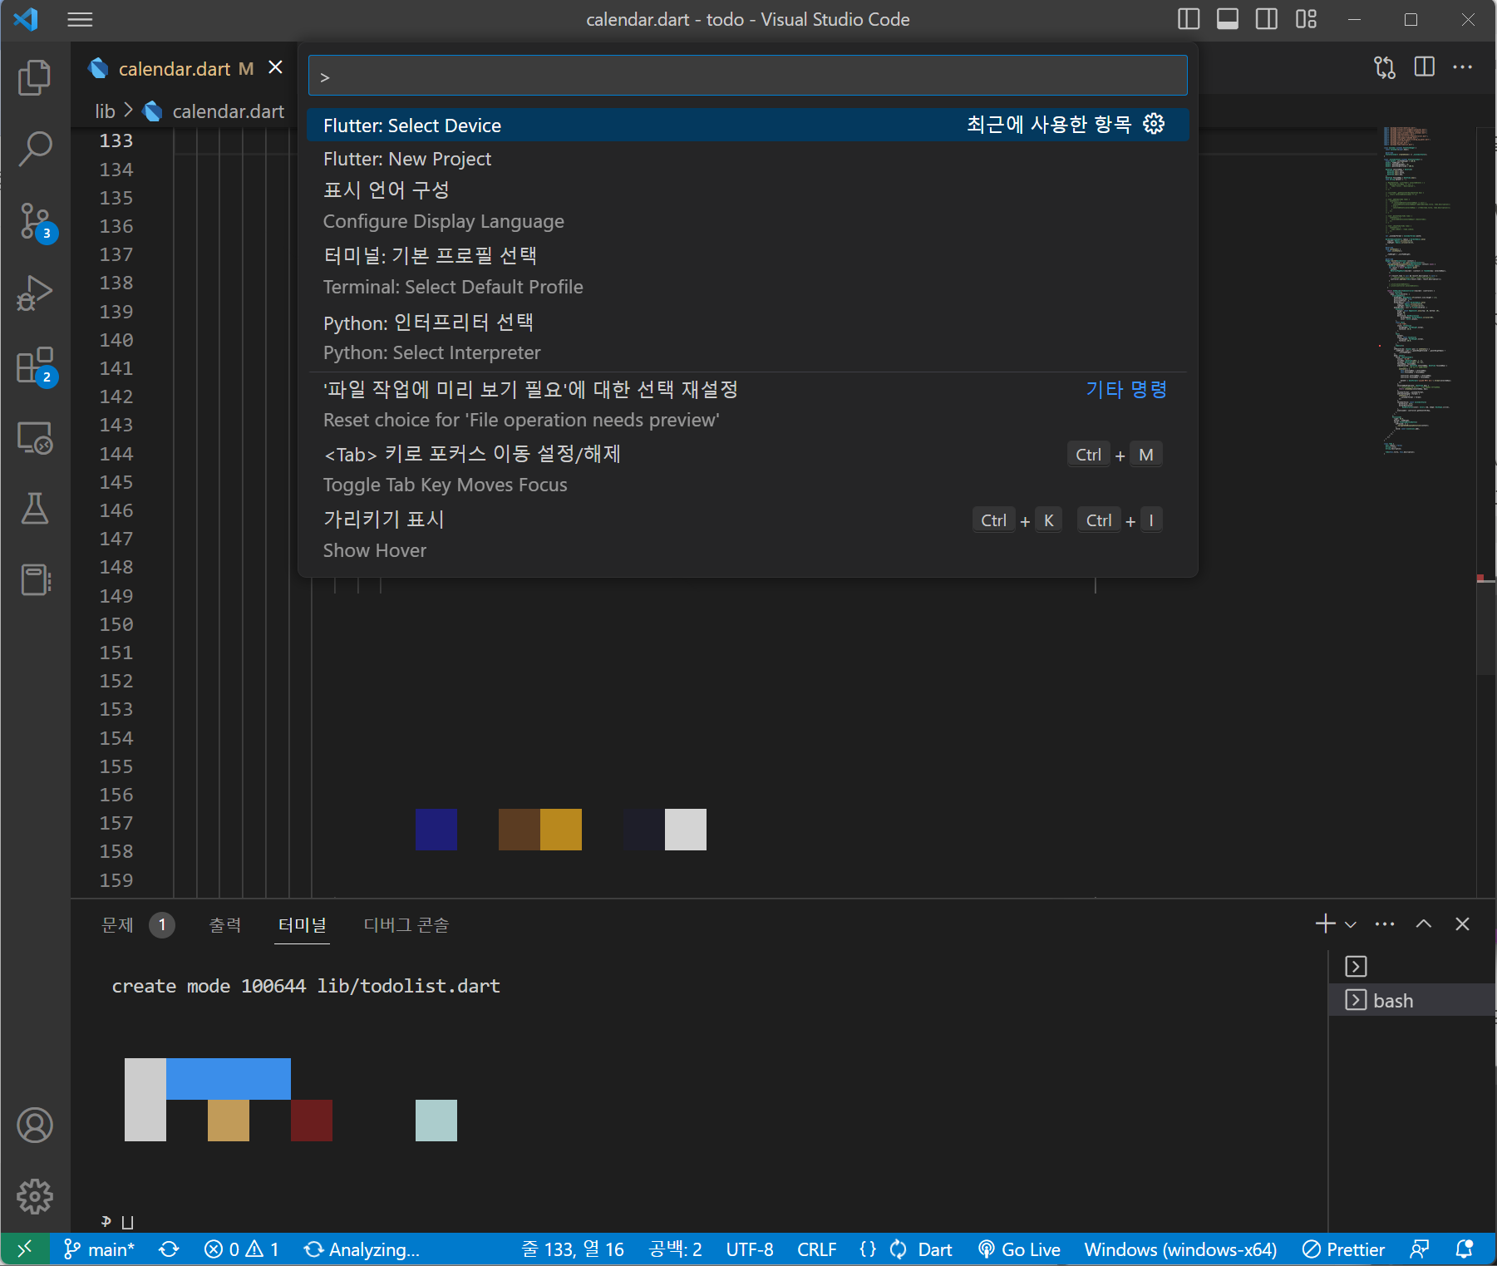
Task: Open the notebook-style activity bar icon
Action: coord(35,579)
